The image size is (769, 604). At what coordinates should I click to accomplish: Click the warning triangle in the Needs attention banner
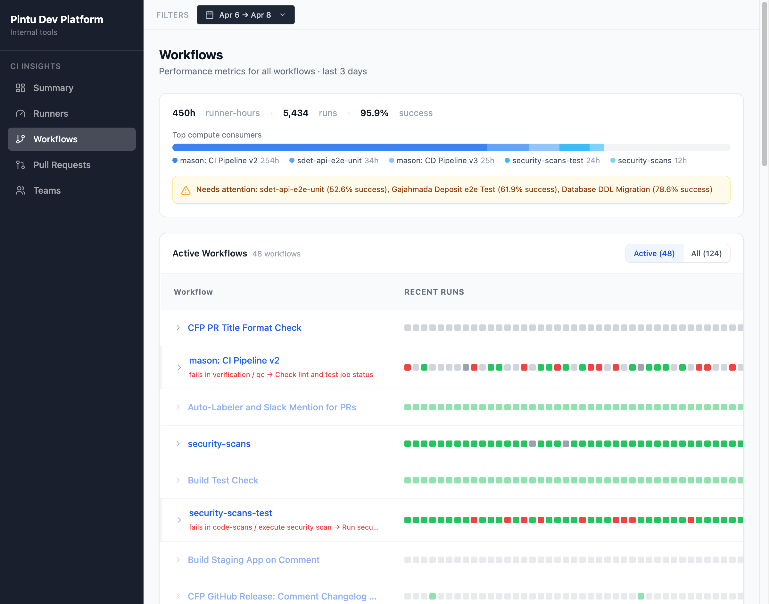[186, 190]
